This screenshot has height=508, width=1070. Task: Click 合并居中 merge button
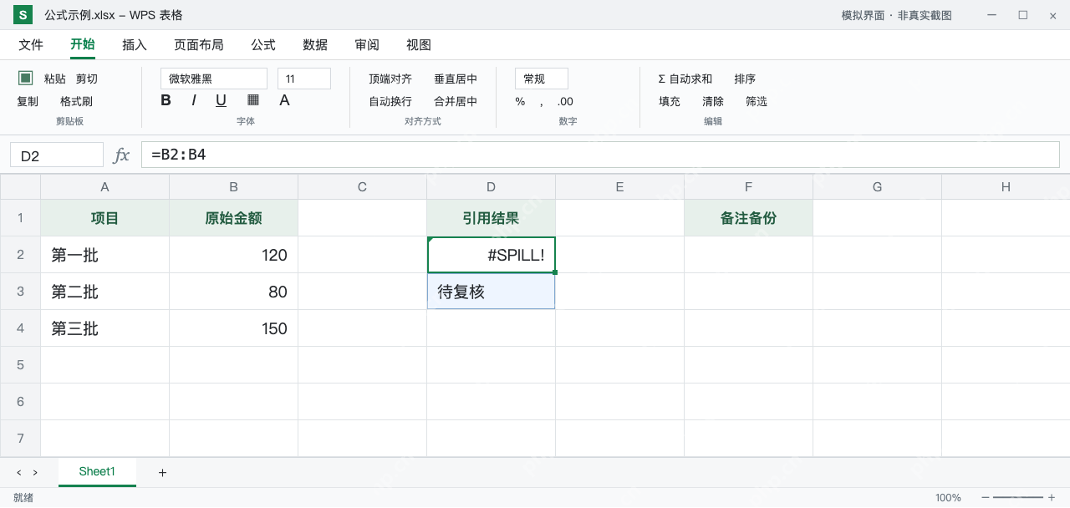click(x=456, y=101)
